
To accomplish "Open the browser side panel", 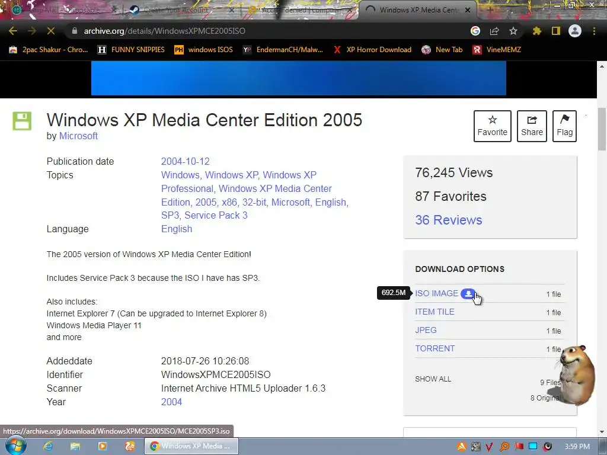I will 556,31.
